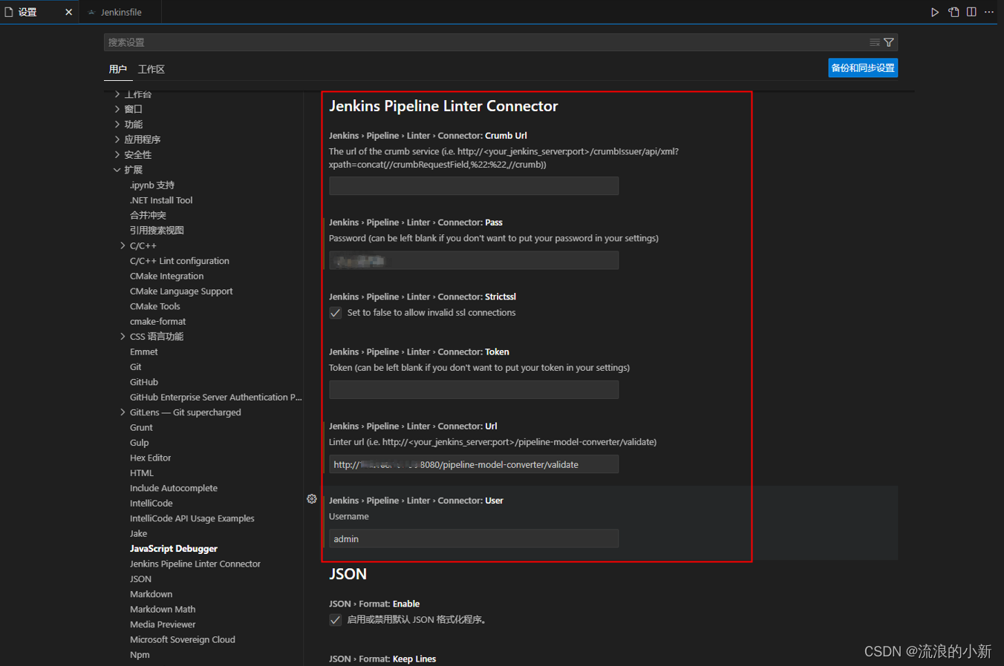Switch to the Jenkinsfile editor tab
This screenshot has width=1004, height=666.
[121, 13]
